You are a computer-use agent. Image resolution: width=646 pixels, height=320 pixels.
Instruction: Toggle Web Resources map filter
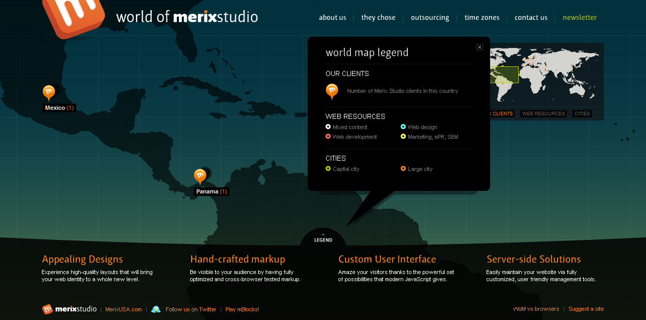(x=543, y=114)
